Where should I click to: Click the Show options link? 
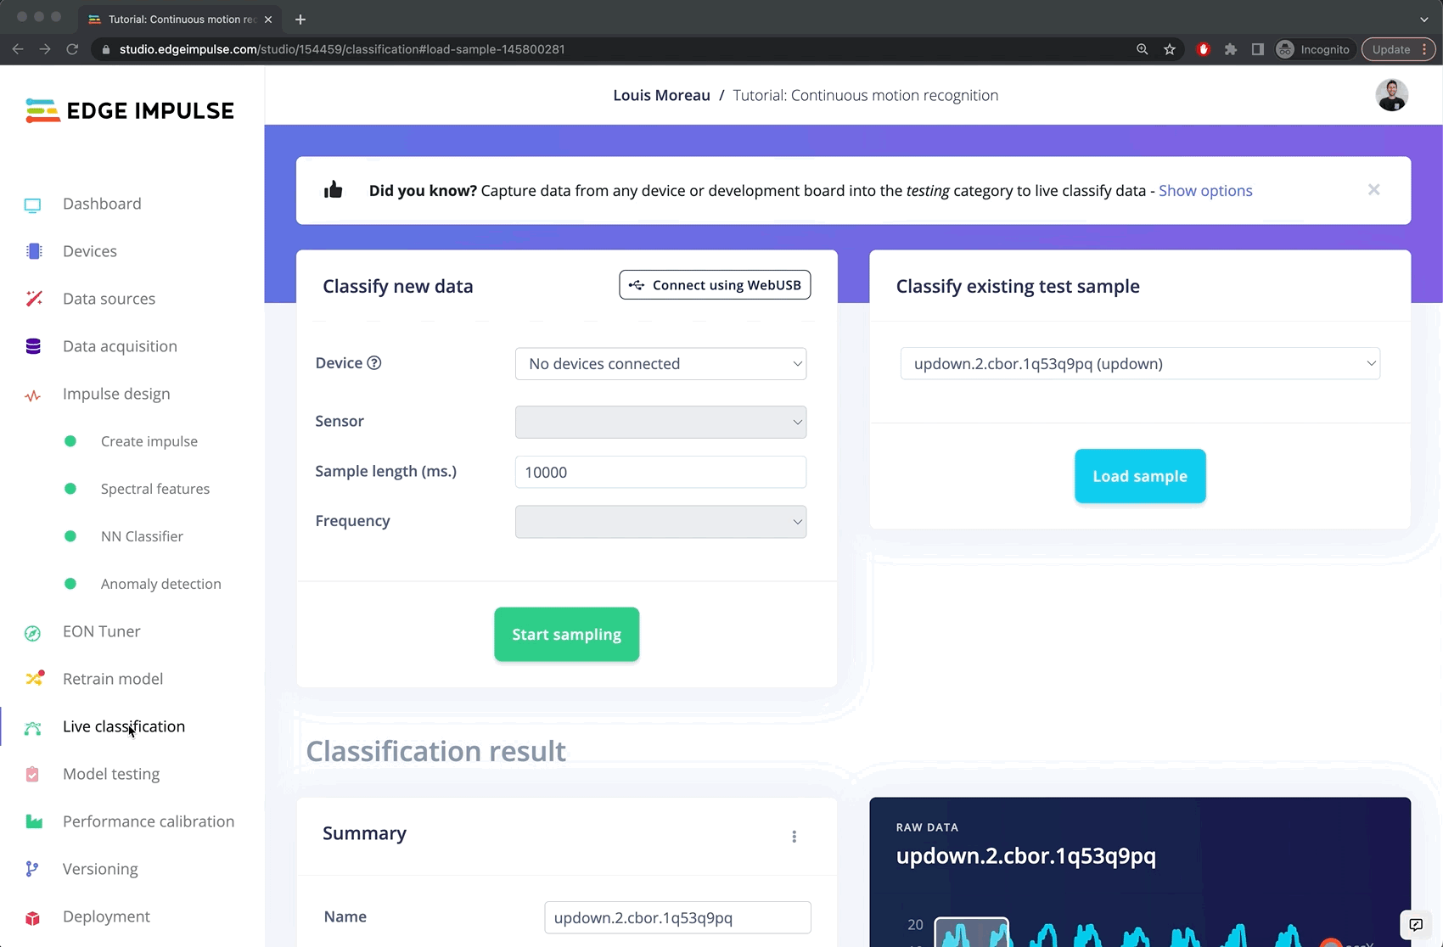(x=1205, y=191)
